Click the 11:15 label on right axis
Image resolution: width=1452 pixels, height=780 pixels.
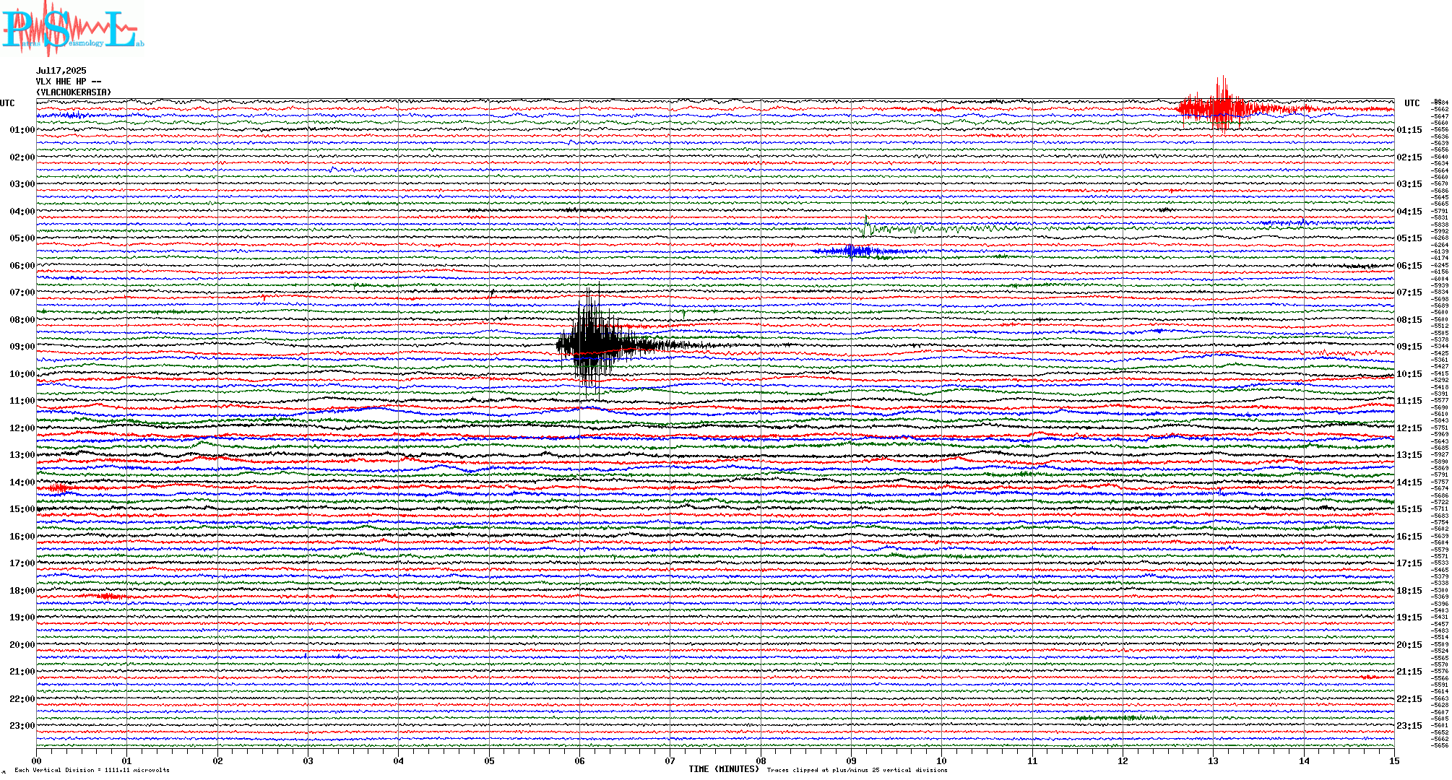(x=1409, y=401)
